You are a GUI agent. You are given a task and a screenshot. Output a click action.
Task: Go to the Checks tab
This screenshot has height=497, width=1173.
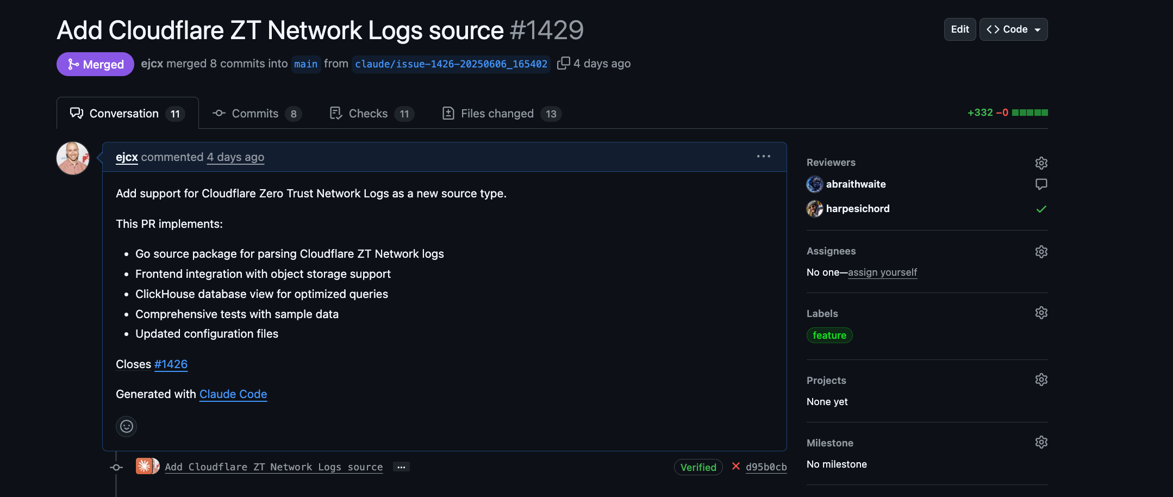coord(371,114)
